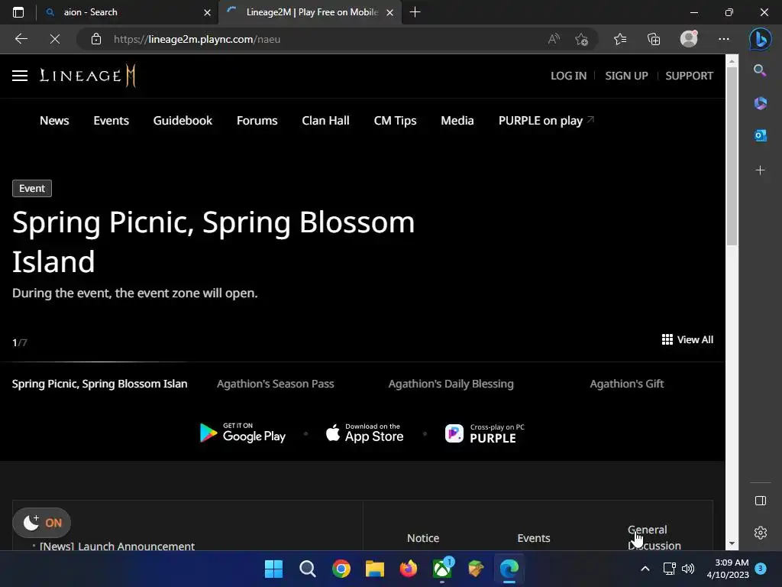This screenshot has height=587, width=782.
Task: Click the SIGN UP link
Action: (626, 76)
